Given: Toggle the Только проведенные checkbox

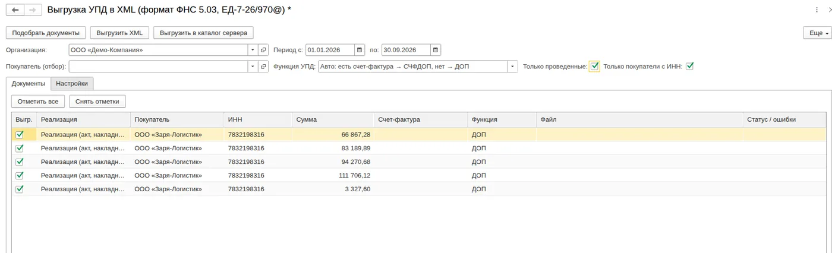Looking at the screenshot, I should click(x=594, y=67).
